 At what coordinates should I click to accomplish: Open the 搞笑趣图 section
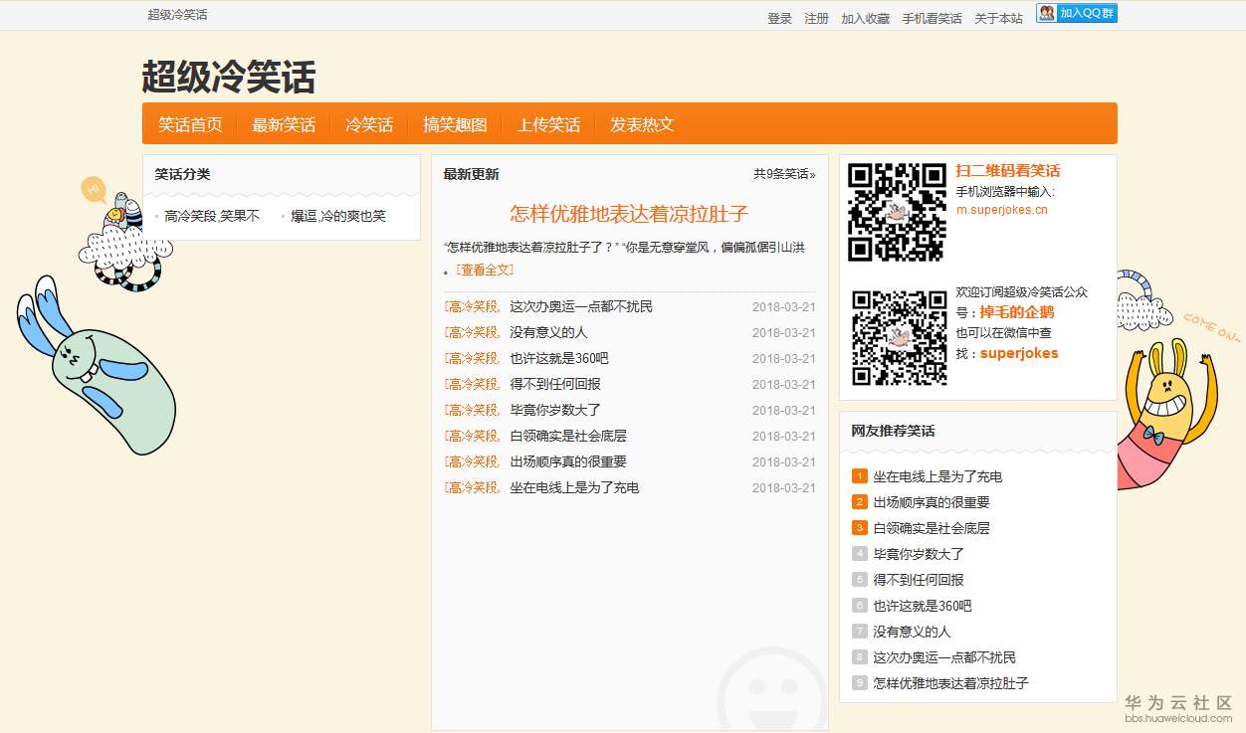455,124
